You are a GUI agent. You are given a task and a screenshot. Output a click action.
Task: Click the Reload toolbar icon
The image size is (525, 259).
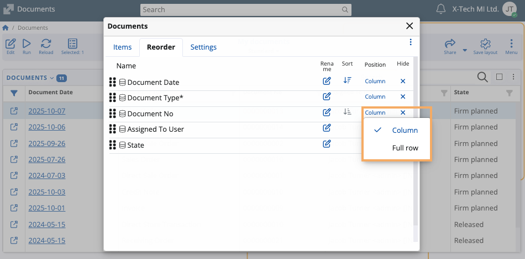(46, 46)
